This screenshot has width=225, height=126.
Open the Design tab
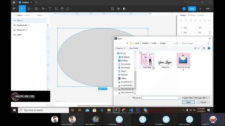tap(183, 15)
